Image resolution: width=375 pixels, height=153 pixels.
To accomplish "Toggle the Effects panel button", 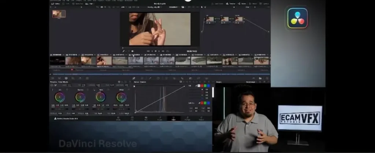I will tap(252, 4).
